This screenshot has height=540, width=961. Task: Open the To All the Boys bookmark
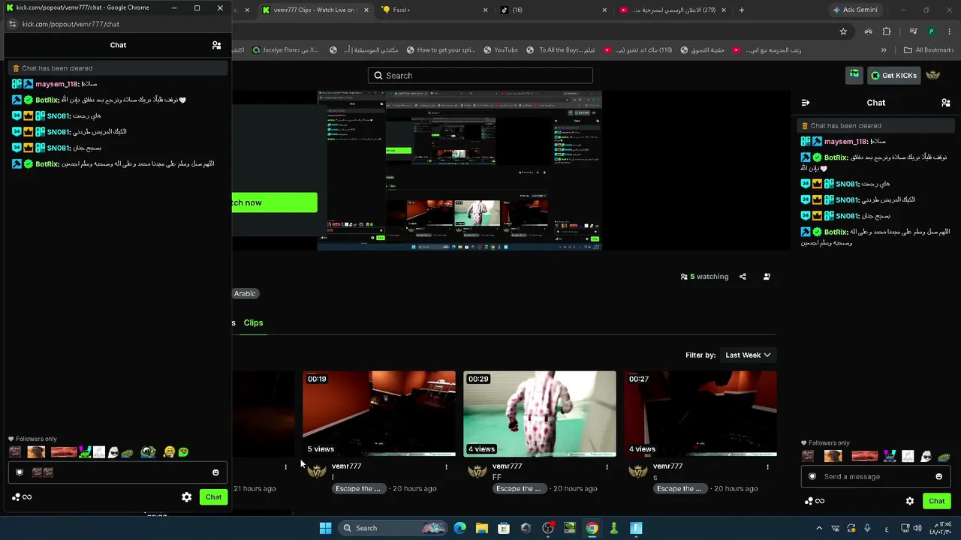click(x=561, y=50)
